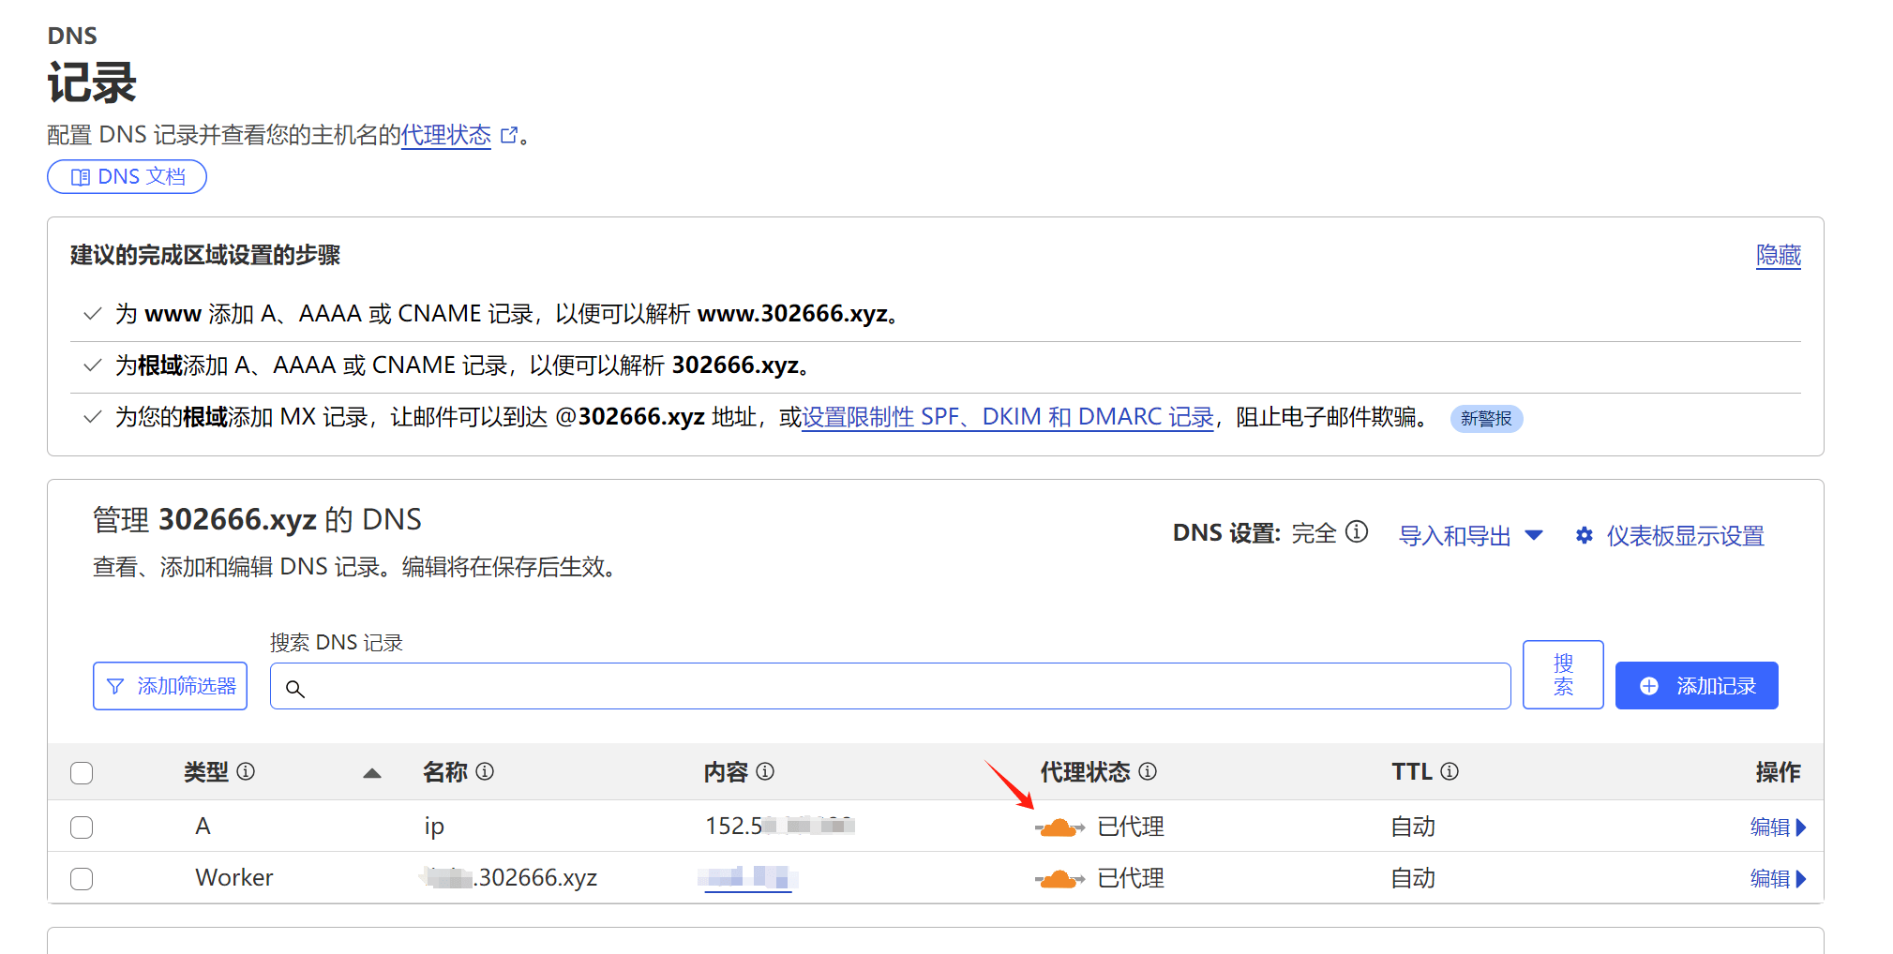This screenshot has width=1893, height=954.
Task: Click the orange proxy cloud for Worker record
Action: click(1059, 879)
